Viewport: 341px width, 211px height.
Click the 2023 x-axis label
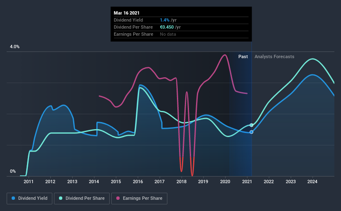[291, 182]
